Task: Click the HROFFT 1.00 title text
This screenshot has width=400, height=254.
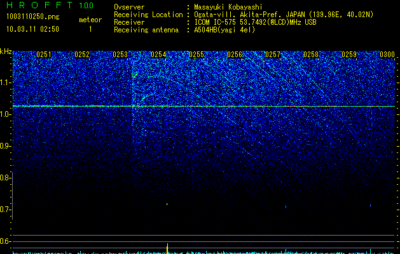Action: pos(50,5)
